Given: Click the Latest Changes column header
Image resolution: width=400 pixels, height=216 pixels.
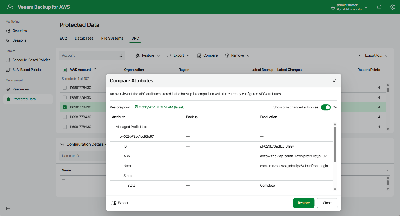Looking at the screenshot, I should pyautogui.click(x=289, y=70).
